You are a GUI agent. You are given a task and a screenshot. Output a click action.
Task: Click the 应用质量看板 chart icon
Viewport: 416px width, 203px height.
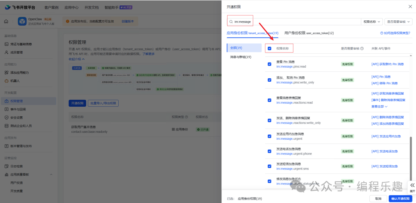point(7,175)
